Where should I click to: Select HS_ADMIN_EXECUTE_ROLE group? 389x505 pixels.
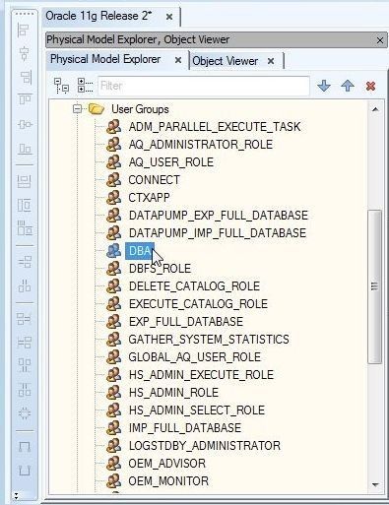click(x=201, y=375)
